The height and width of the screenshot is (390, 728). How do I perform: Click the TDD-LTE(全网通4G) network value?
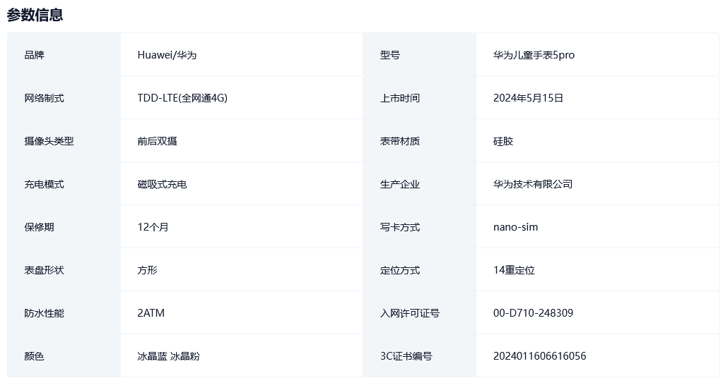pyautogui.click(x=182, y=98)
